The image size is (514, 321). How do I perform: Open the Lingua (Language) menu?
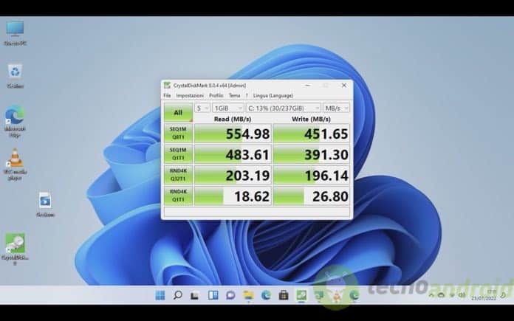273,95
